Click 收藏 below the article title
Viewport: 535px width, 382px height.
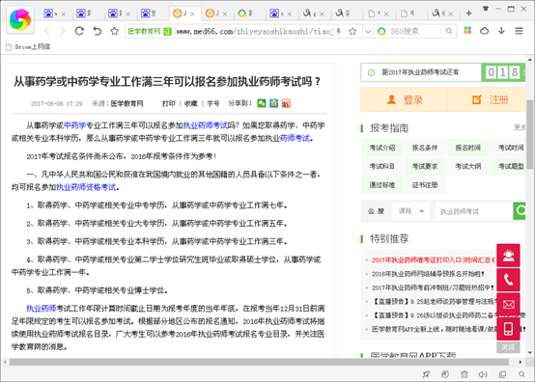coord(191,103)
